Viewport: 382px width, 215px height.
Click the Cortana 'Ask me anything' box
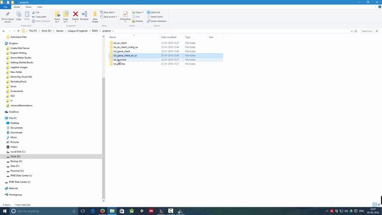(x=44, y=211)
